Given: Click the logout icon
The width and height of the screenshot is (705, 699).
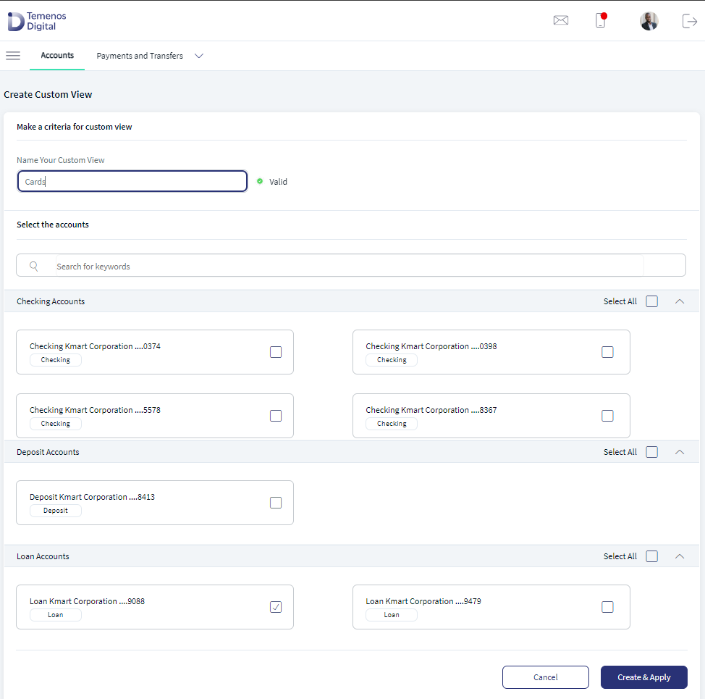Looking at the screenshot, I should (x=689, y=21).
